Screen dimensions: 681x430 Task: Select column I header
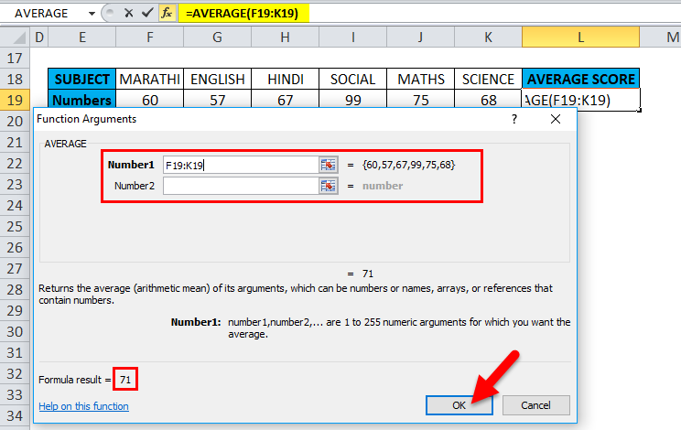pos(353,38)
